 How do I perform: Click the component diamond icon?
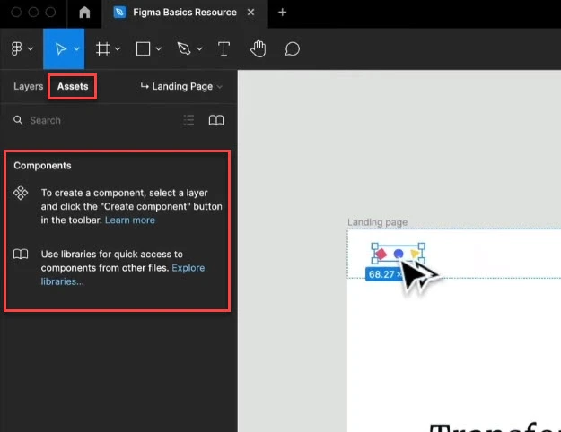[21, 193]
